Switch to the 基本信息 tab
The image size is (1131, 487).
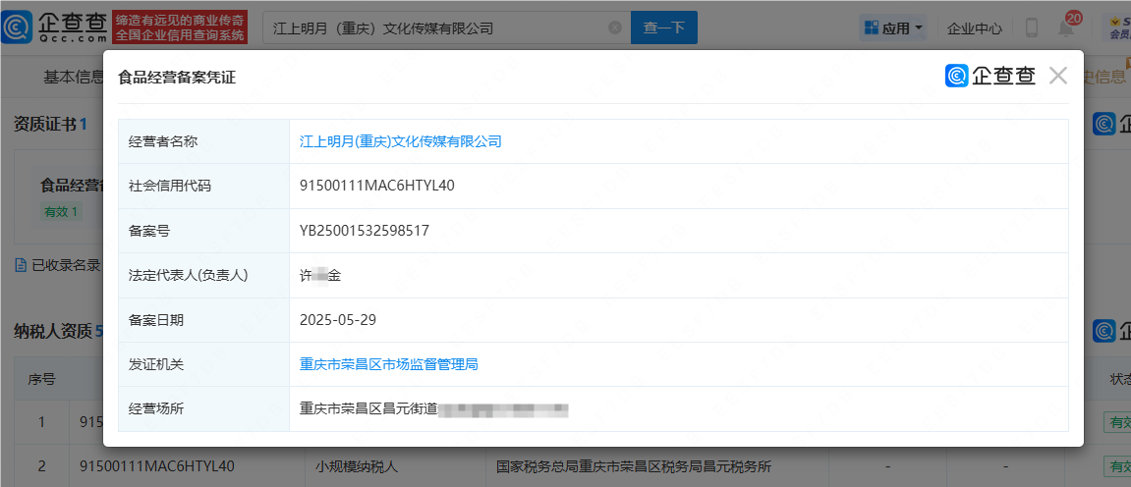tap(74, 78)
